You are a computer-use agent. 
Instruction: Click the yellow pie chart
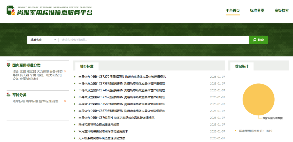(x=258, y=99)
